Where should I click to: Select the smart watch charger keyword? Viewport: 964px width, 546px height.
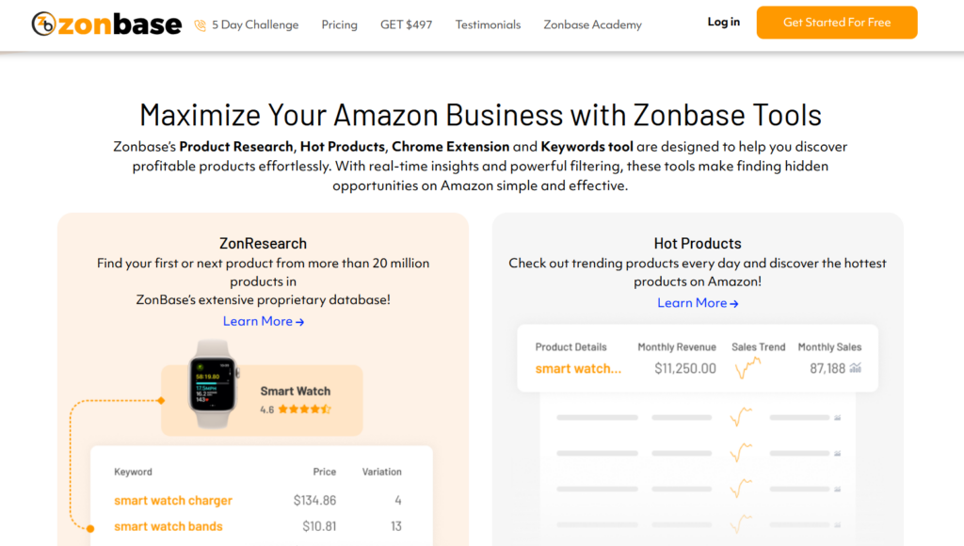(x=173, y=501)
